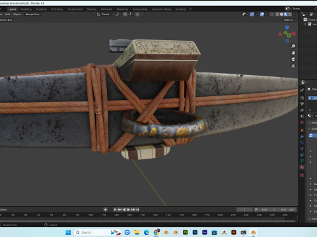
Task: Toggle viewport overlays display
Action: tap(262, 14)
